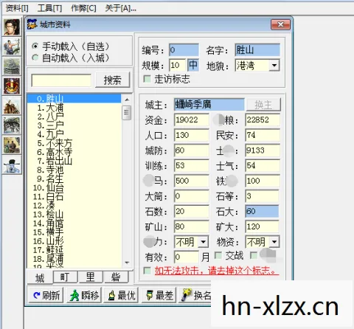Click the 人口 field showing 130

(x=192, y=135)
